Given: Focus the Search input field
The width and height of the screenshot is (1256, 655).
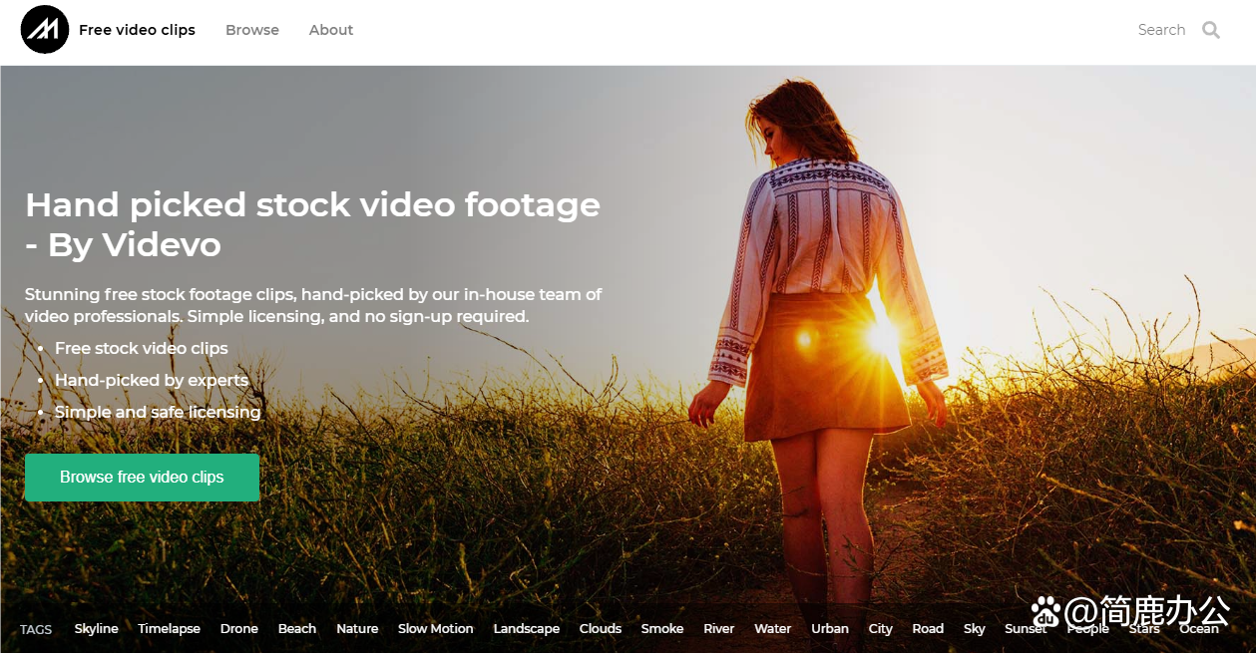Looking at the screenshot, I should tap(1160, 30).
